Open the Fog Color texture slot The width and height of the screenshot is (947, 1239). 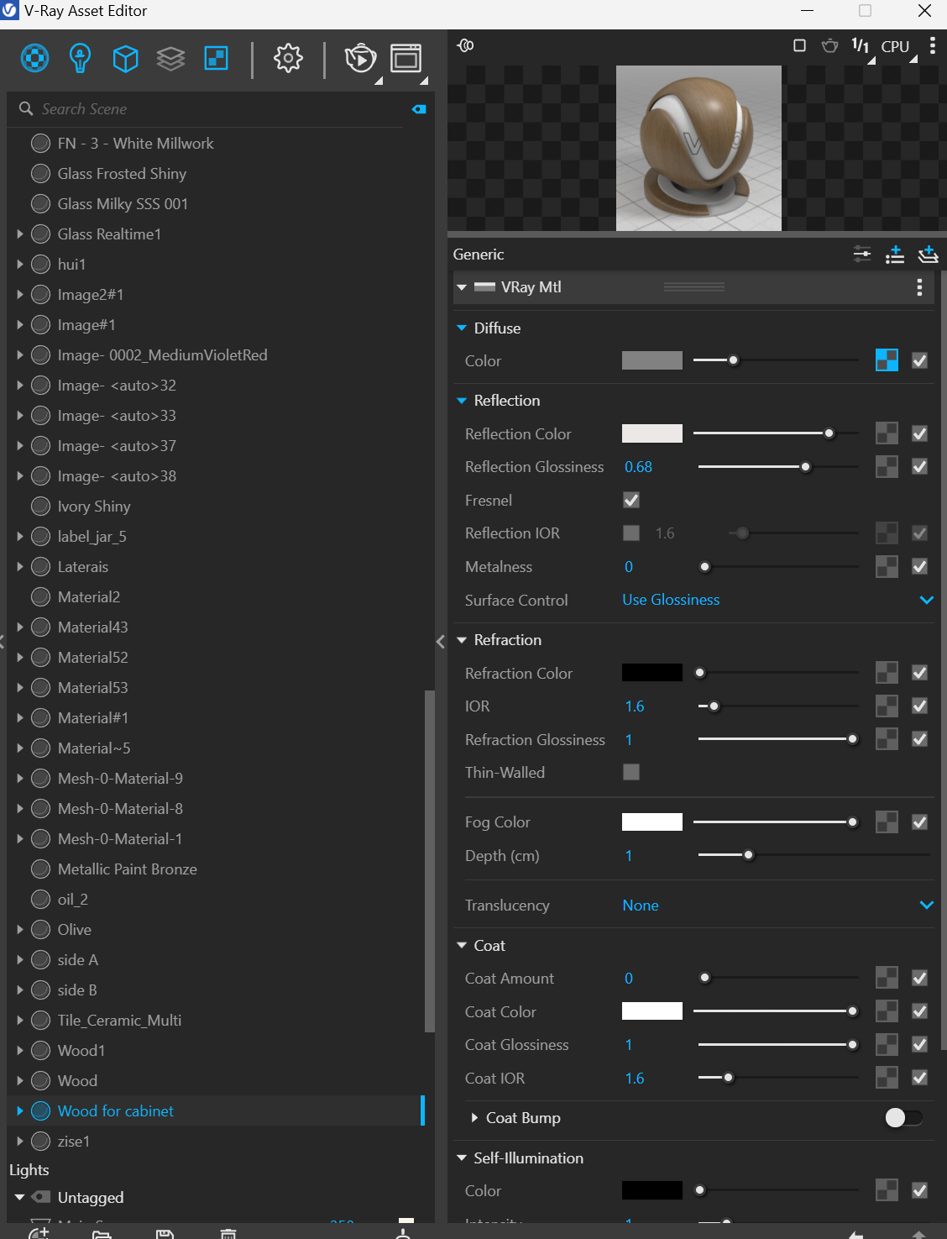coord(887,822)
